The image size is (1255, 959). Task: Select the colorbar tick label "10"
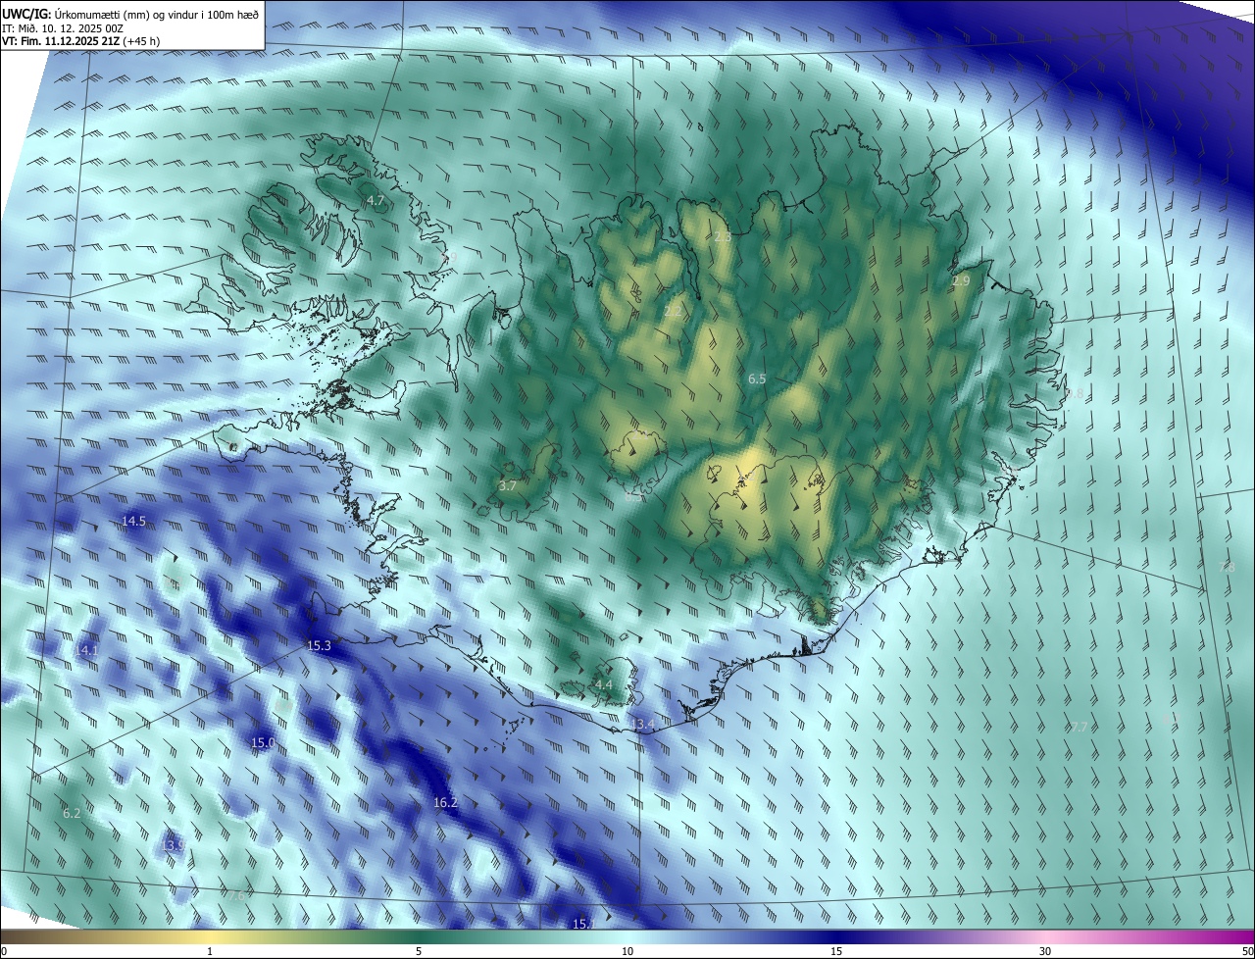tap(627, 951)
